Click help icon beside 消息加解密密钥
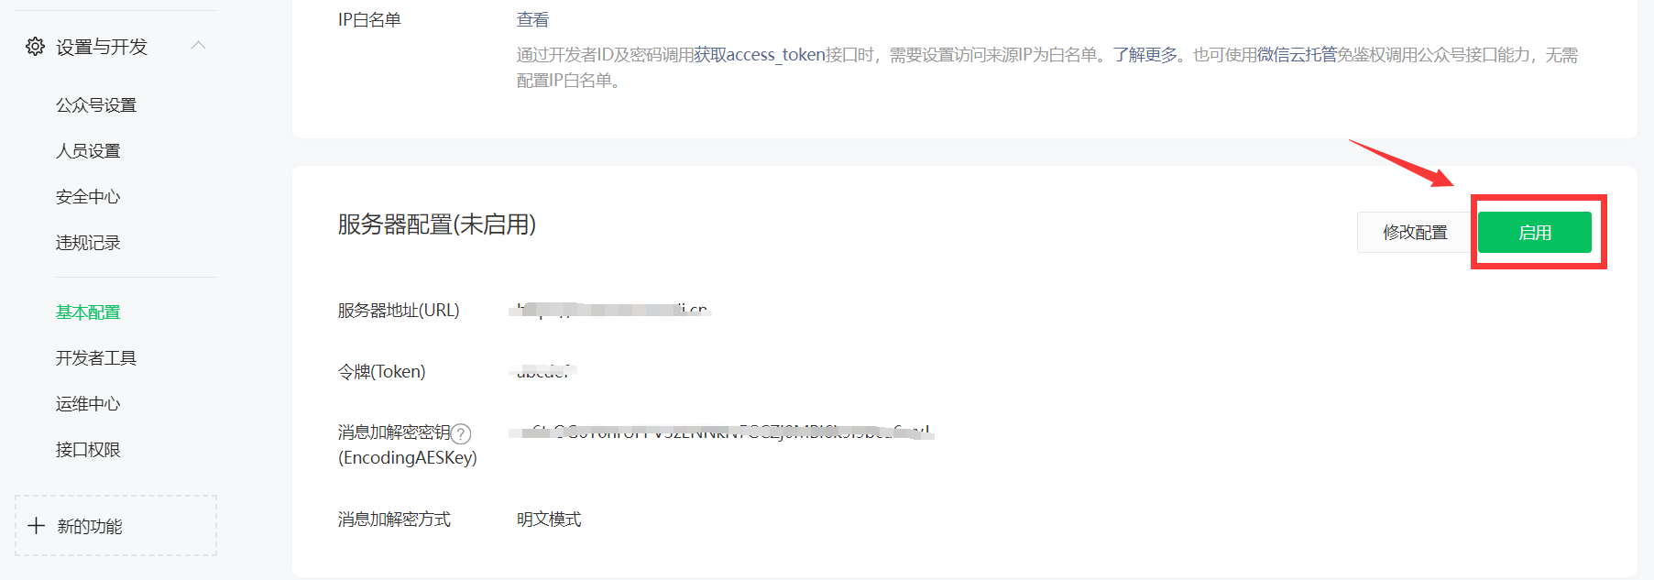The image size is (1654, 580). (x=461, y=433)
